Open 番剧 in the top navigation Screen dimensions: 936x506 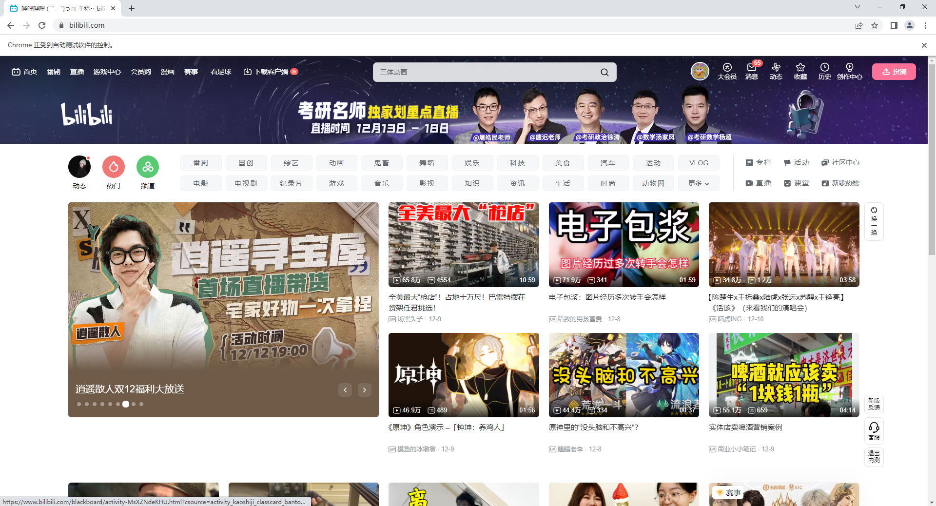[54, 72]
